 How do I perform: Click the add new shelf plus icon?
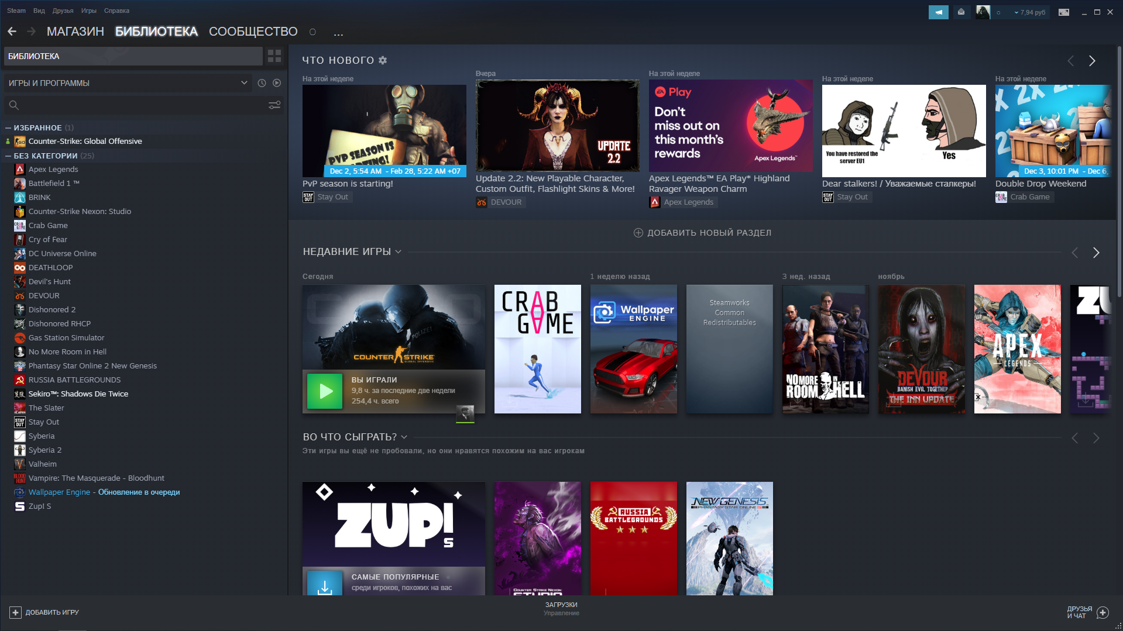click(x=638, y=233)
